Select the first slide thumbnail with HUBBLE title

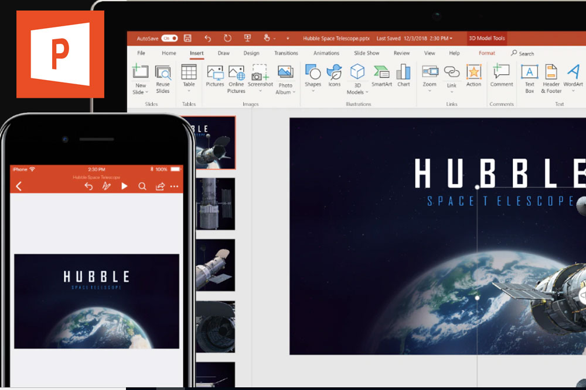click(215, 143)
